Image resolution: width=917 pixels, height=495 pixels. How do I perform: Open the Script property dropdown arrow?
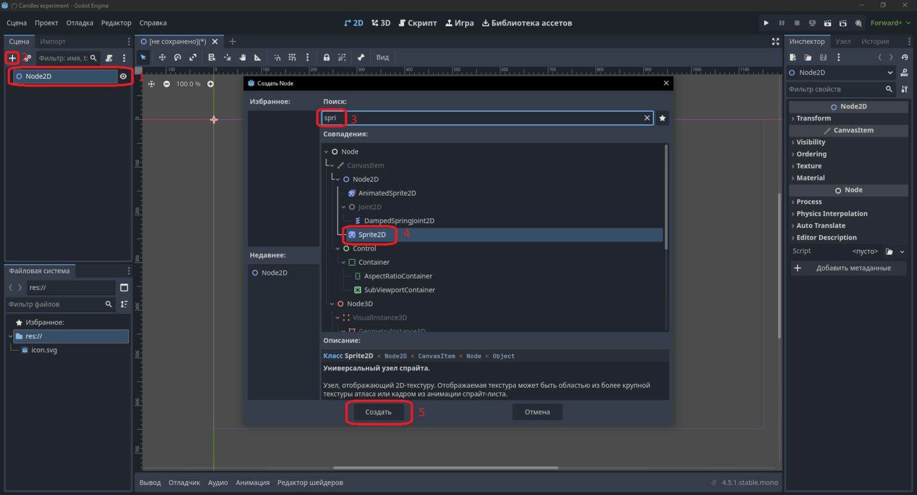pyautogui.click(x=902, y=252)
